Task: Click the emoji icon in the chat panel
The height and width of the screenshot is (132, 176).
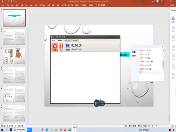Action: tap(140, 72)
